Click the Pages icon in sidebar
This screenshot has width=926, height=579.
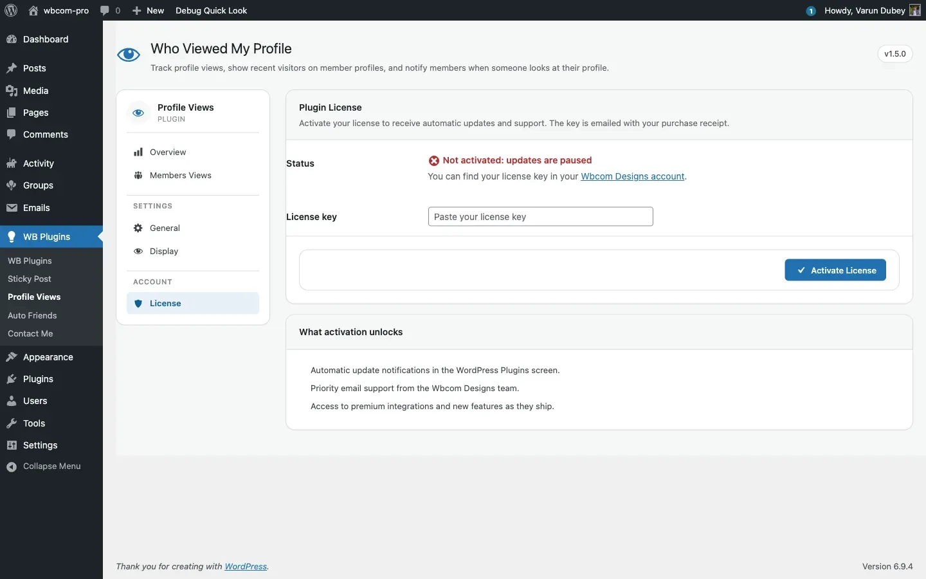coord(12,113)
